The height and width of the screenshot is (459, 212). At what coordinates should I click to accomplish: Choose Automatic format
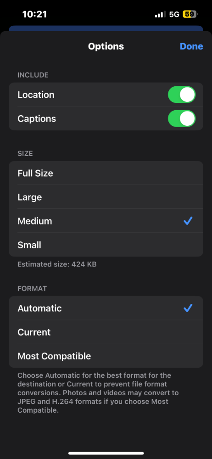[x=106, y=308]
